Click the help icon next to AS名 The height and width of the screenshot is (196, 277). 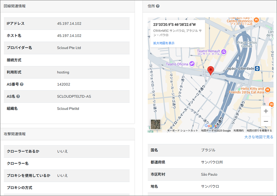18,96
